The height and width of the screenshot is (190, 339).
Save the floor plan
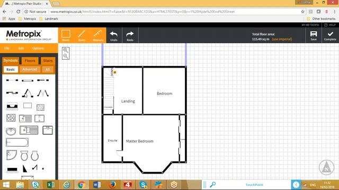click(x=314, y=35)
